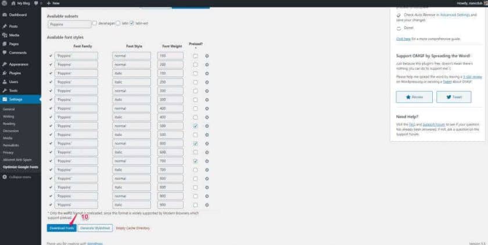488x245 pixels.
Task: Click the Generate Stylesheet button
Action: coord(95,228)
